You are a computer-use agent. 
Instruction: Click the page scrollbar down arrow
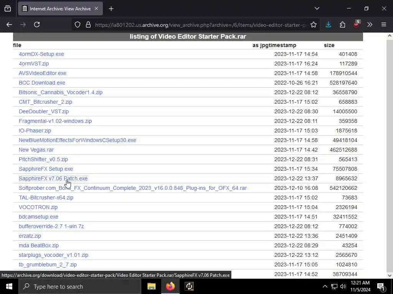[x=390, y=276]
